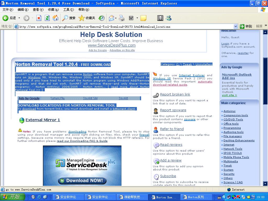The height and width of the screenshot is (201, 268).
Task: Click the Advertise on this site link
Action: click(122, 50)
